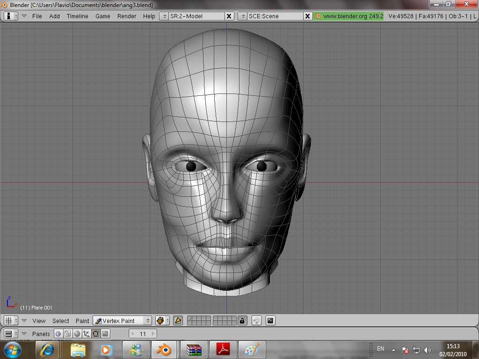Delete the SCE:Scene with the X button
The image size is (479, 359).
pos(307,16)
